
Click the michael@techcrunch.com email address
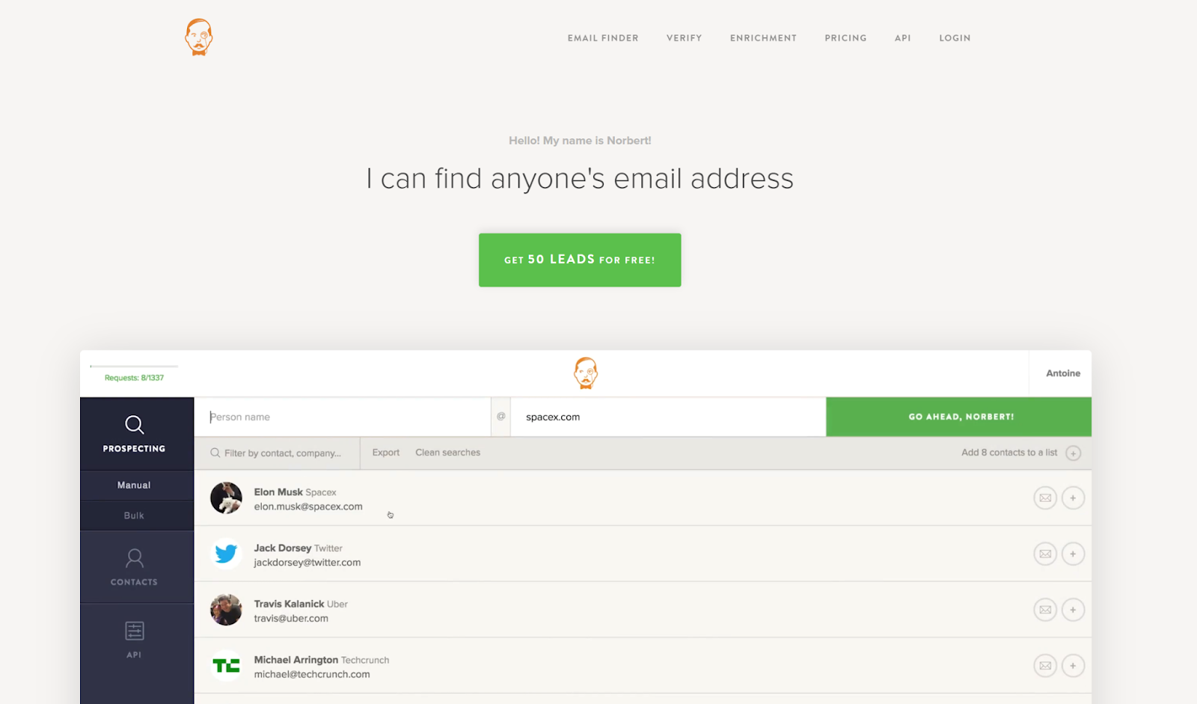coord(312,674)
